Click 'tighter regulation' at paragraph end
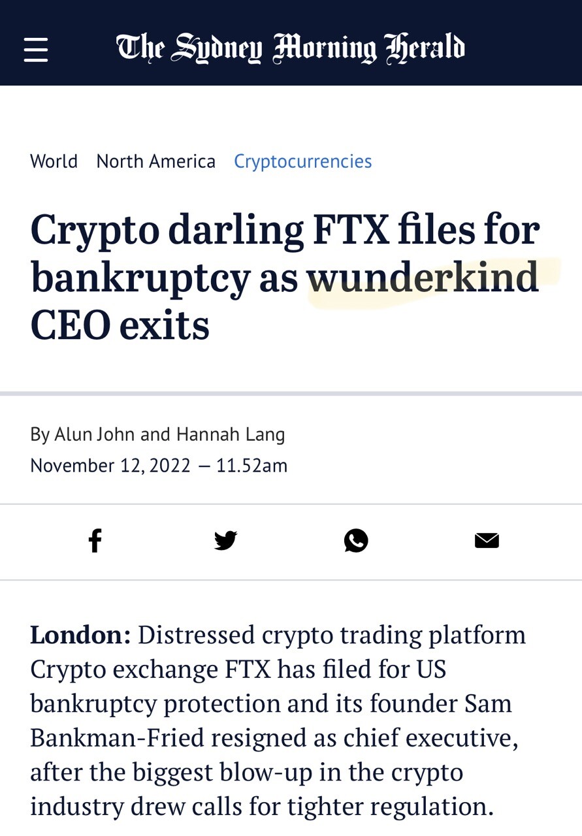The width and height of the screenshot is (582, 836). click(x=391, y=806)
